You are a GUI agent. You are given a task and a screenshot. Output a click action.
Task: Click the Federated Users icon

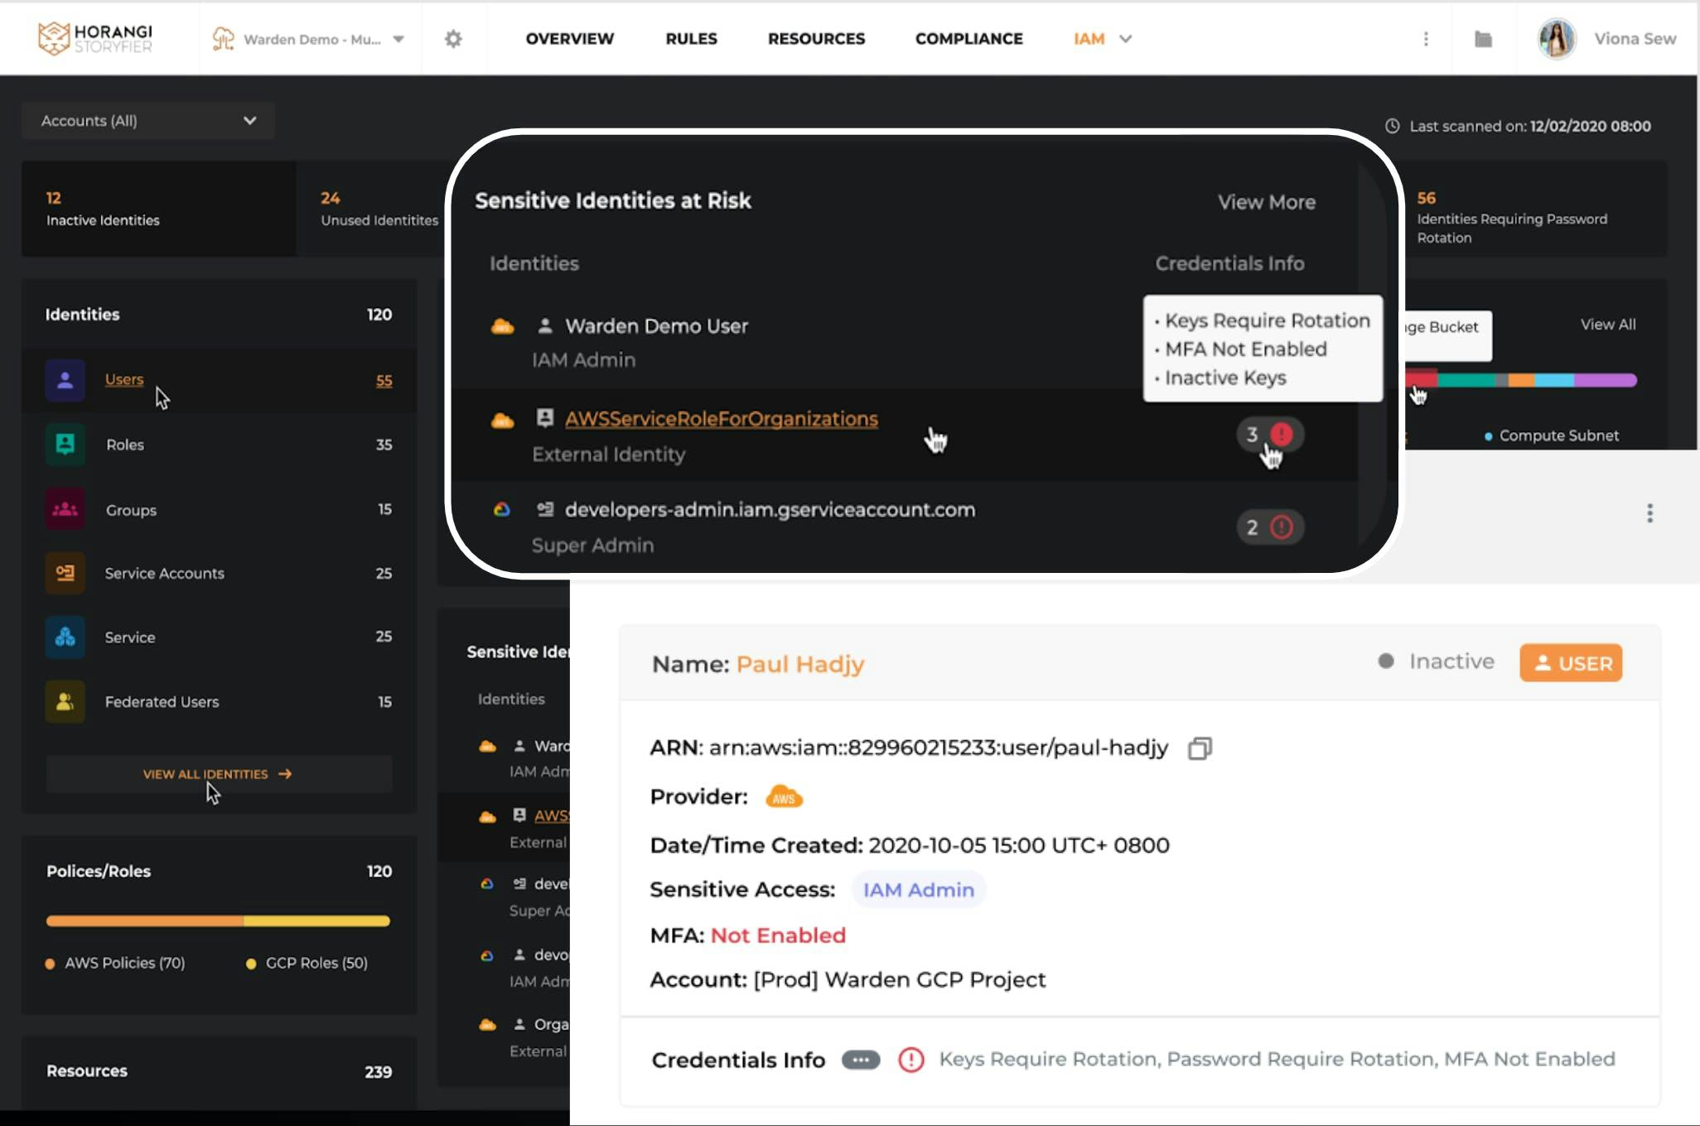pos(65,701)
